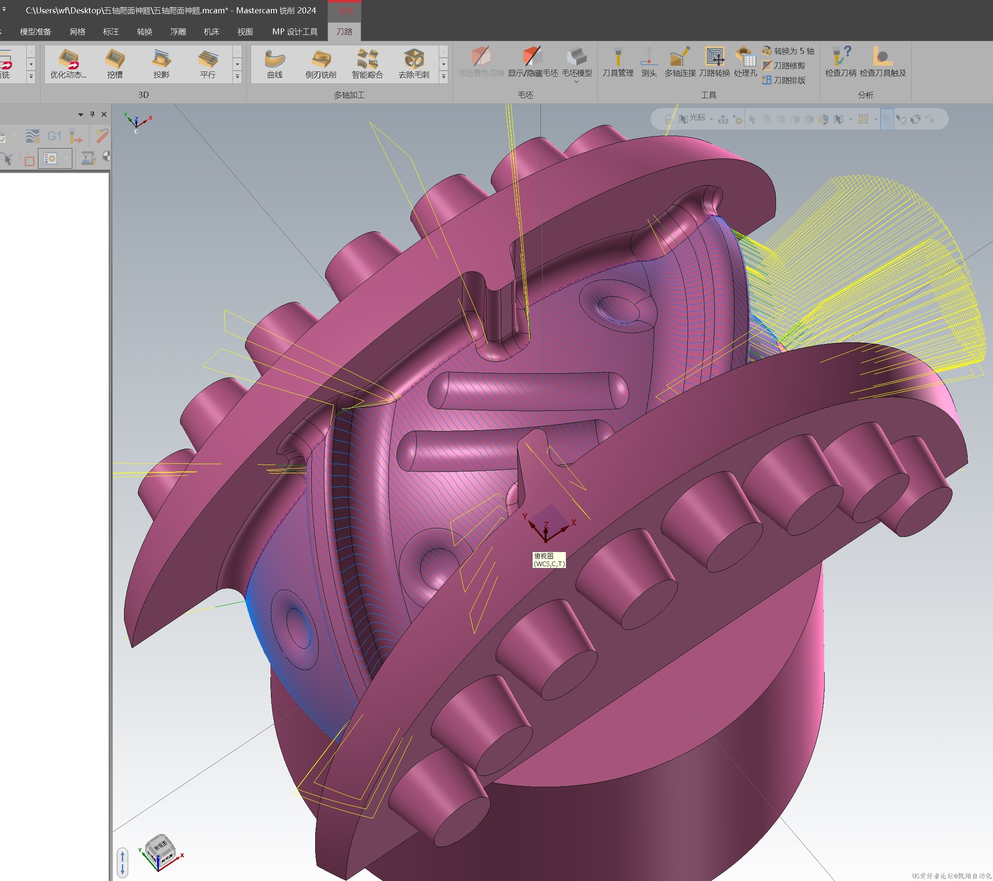This screenshot has height=881, width=993.
Task: Open the 曲线 multiaxis curve toolpath
Action: [274, 64]
